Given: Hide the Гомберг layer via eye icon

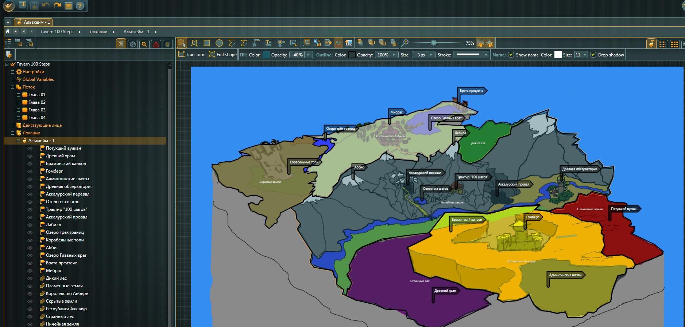Looking at the screenshot, I should pos(30,171).
